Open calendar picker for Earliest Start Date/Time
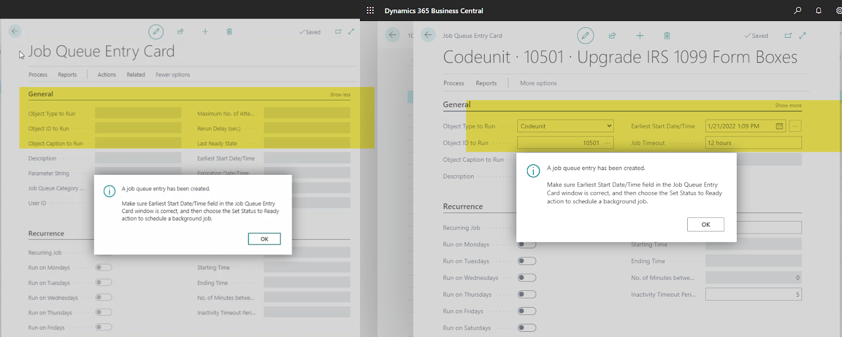 (779, 126)
